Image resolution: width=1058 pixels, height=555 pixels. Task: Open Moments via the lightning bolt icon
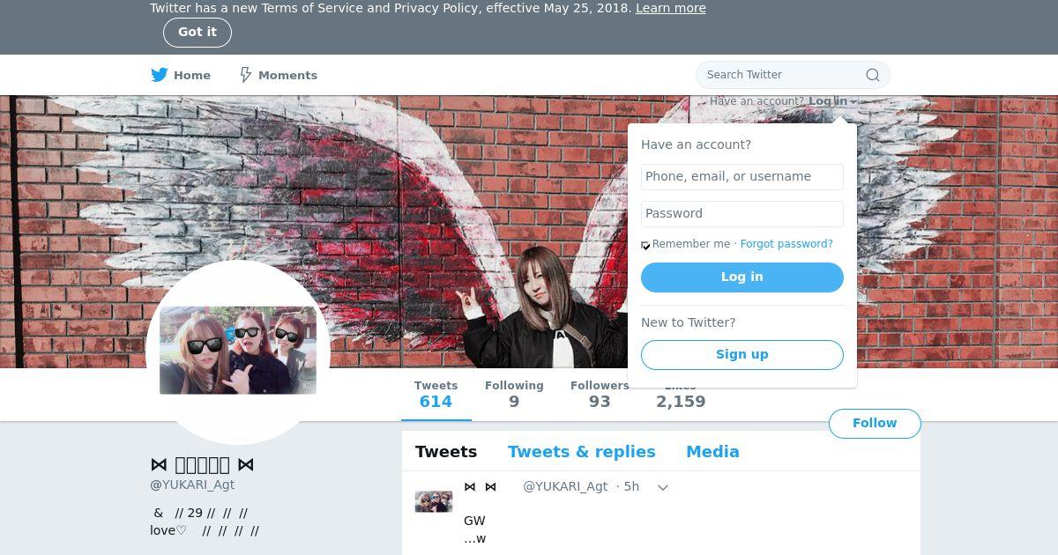(246, 75)
